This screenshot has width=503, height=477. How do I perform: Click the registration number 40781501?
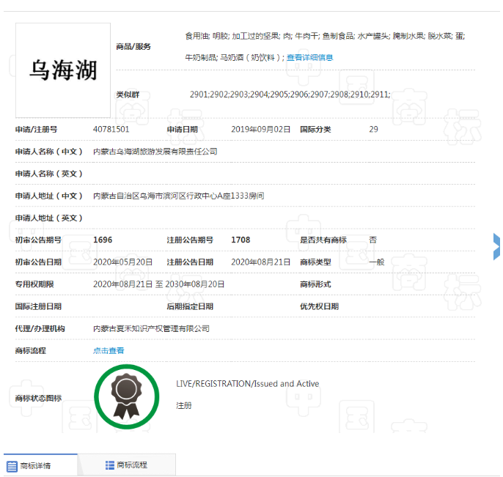(111, 129)
